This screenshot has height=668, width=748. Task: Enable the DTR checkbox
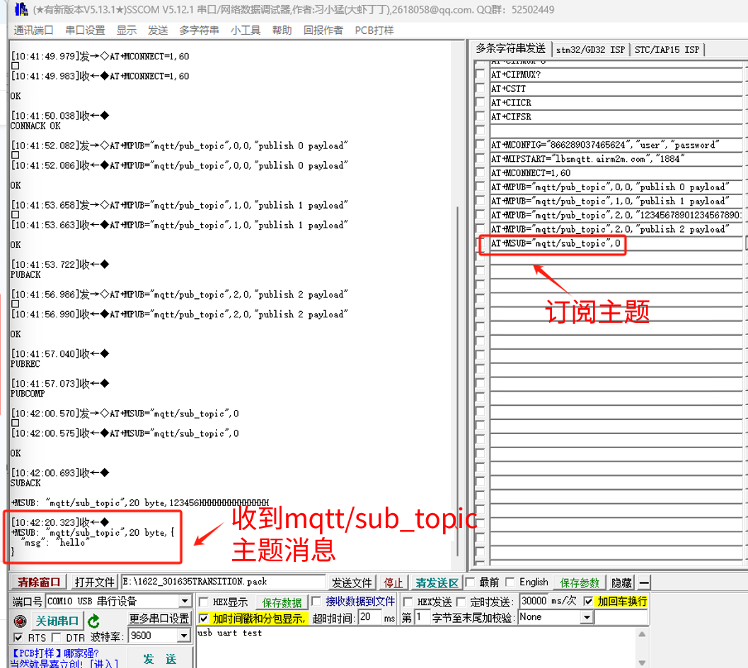[x=57, y=638]
